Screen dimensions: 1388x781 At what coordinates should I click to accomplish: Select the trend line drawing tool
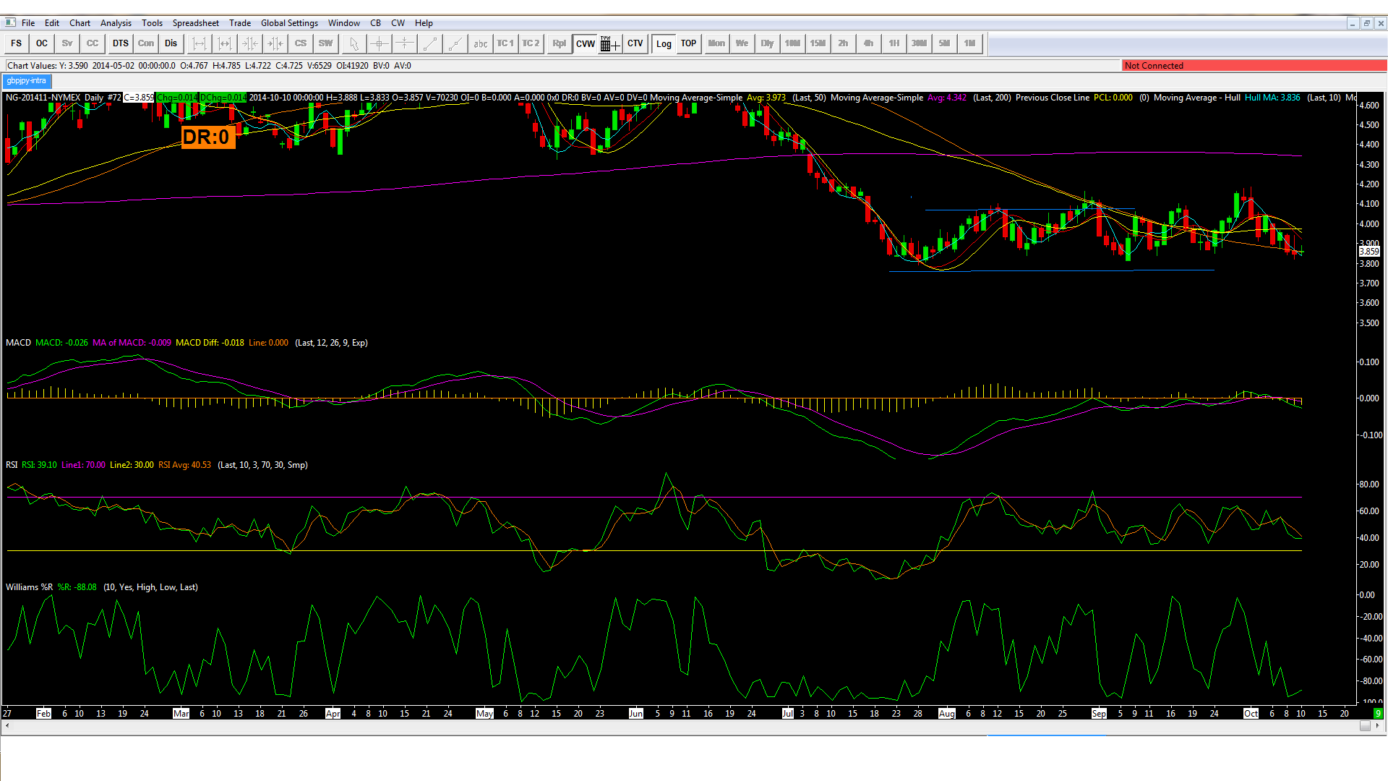tap(429, 43)
